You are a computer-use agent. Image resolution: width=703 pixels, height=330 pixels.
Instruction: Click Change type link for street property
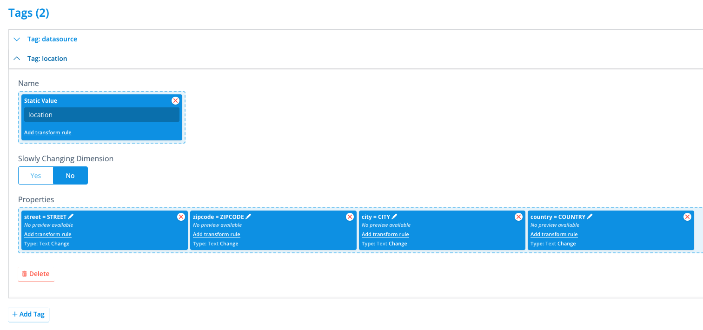60,244
